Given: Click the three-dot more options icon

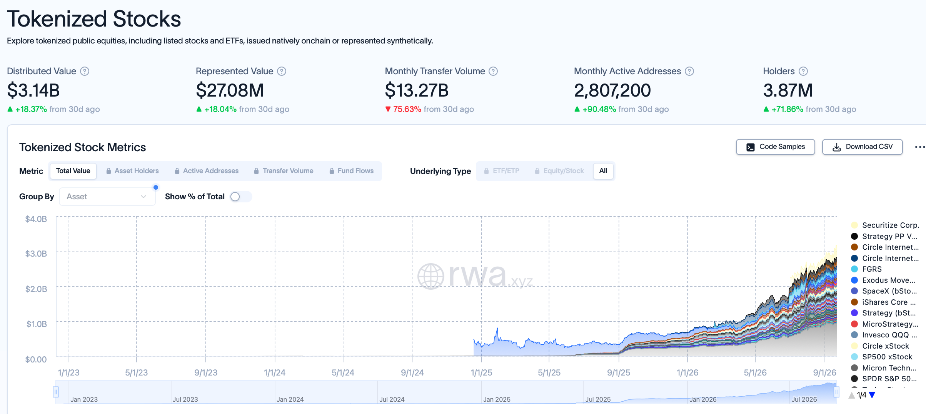Looking at the screenshot, I should click(x=920, y=147).
